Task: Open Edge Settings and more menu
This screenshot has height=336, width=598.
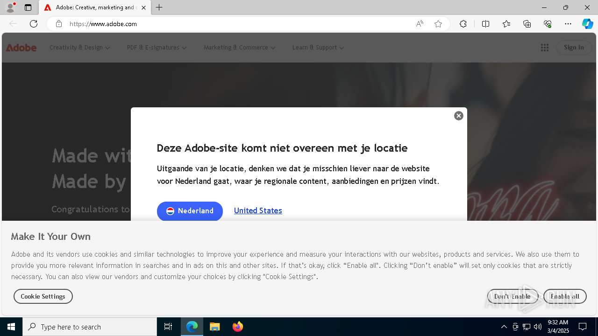Action: 568,24
